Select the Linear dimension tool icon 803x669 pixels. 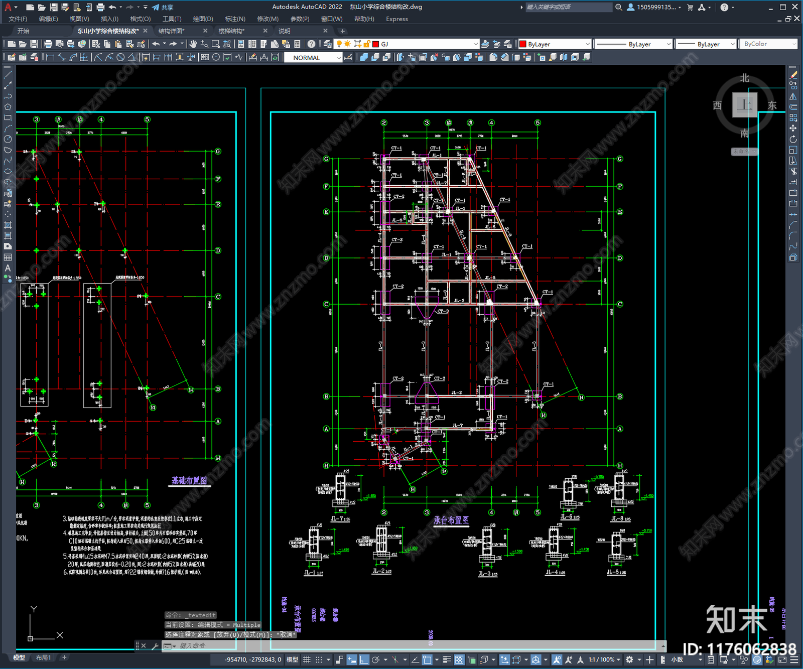click(50, 57)
